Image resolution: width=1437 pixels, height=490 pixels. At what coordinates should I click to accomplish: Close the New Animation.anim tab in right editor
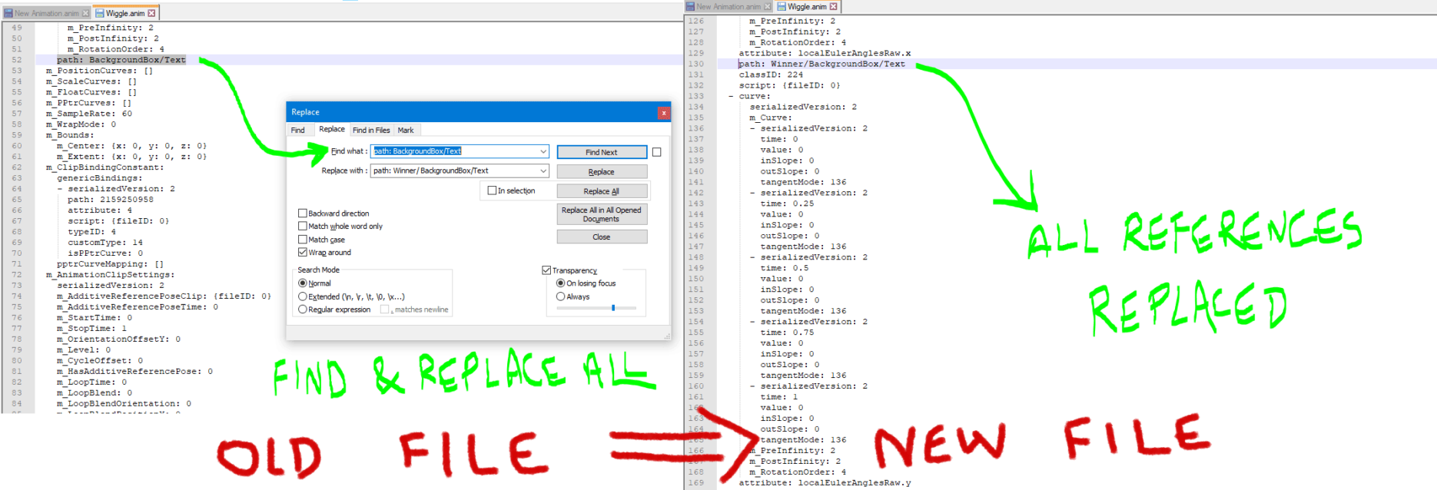click(x=767, y=6)
